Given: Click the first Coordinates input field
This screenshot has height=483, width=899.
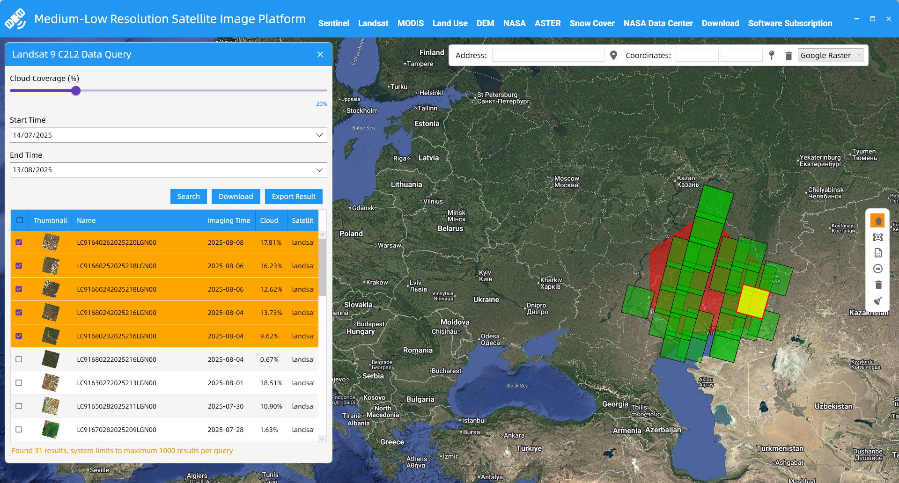Looking at the screenshot, I should 698,55.
